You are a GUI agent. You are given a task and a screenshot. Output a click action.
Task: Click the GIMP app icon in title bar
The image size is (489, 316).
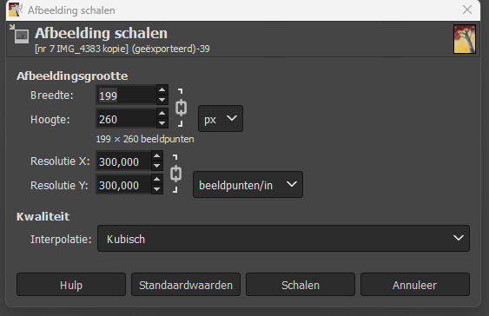16,10
